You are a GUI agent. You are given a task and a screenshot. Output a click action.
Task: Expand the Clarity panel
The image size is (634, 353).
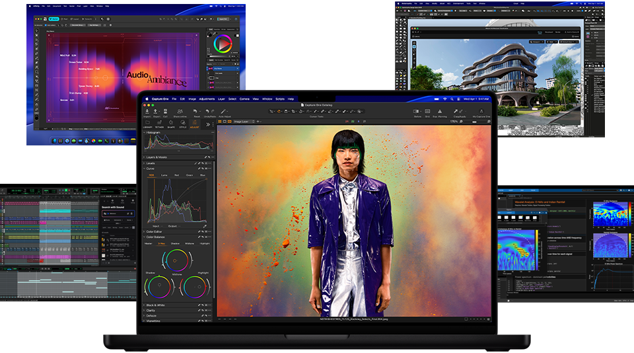point(145,310)
